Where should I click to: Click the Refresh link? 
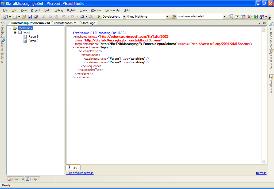pos(261,173)
